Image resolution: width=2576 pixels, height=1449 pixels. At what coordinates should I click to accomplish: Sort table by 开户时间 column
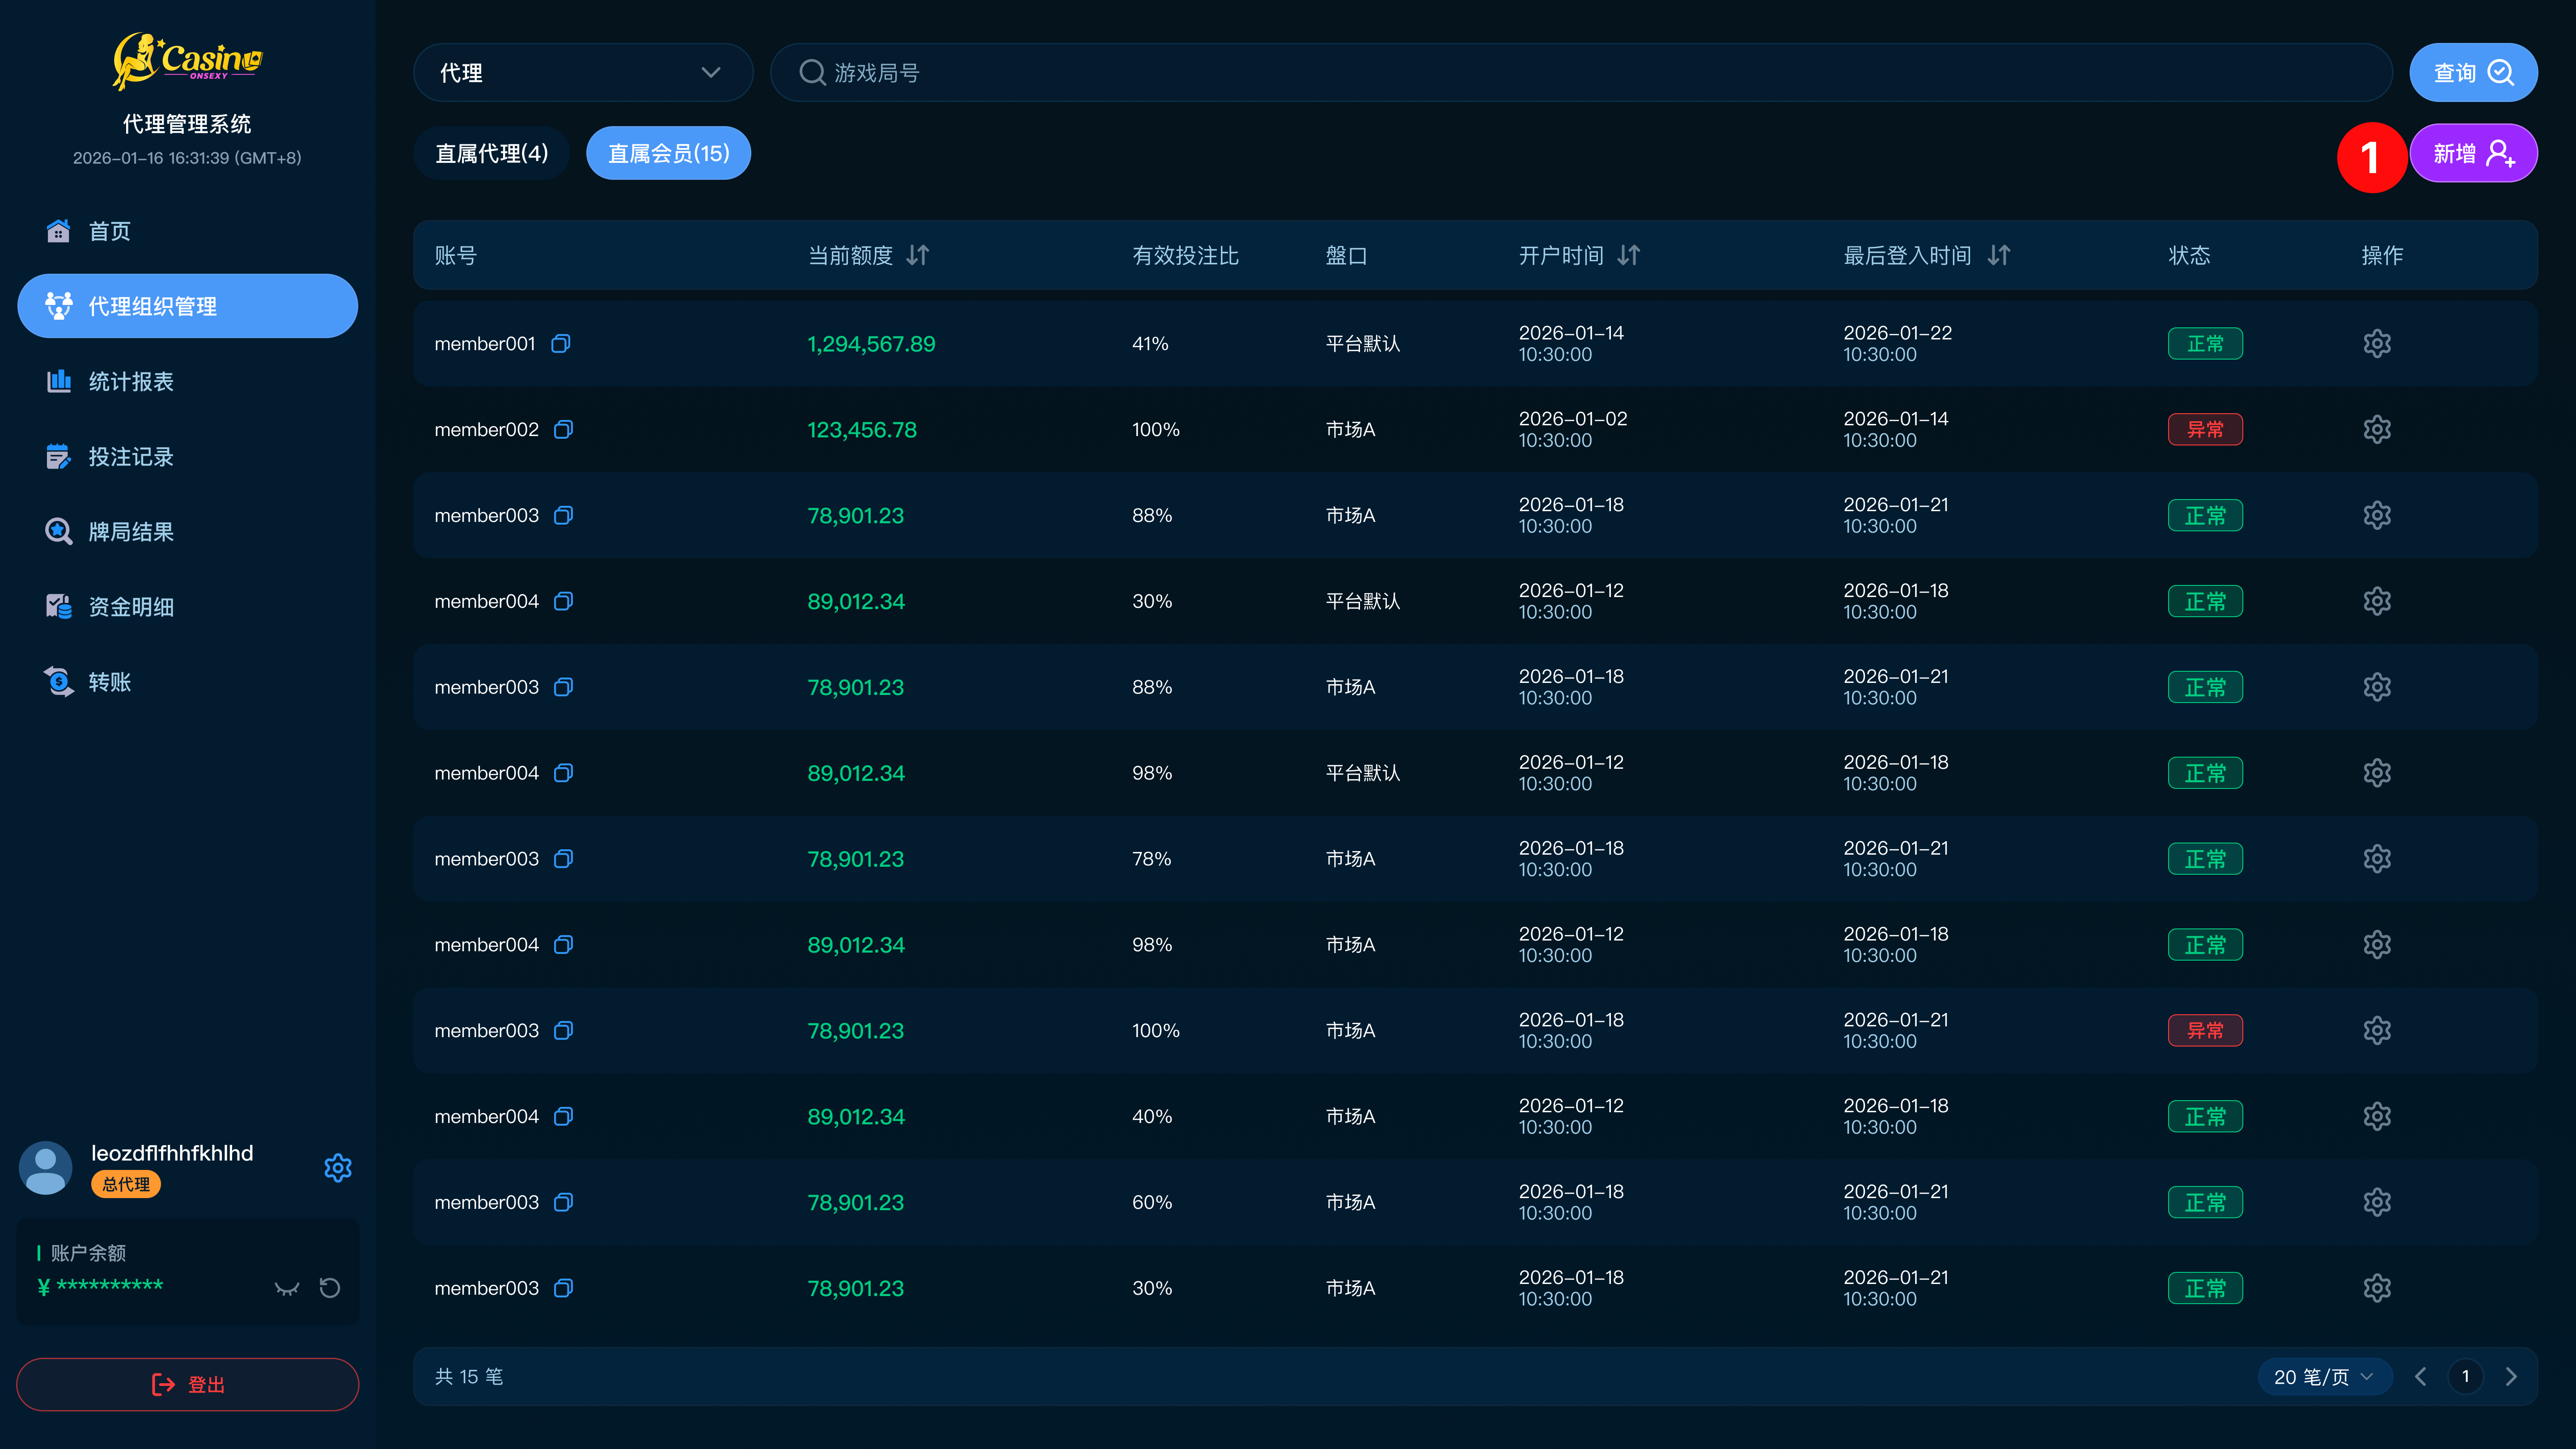tap(1629, 255)
